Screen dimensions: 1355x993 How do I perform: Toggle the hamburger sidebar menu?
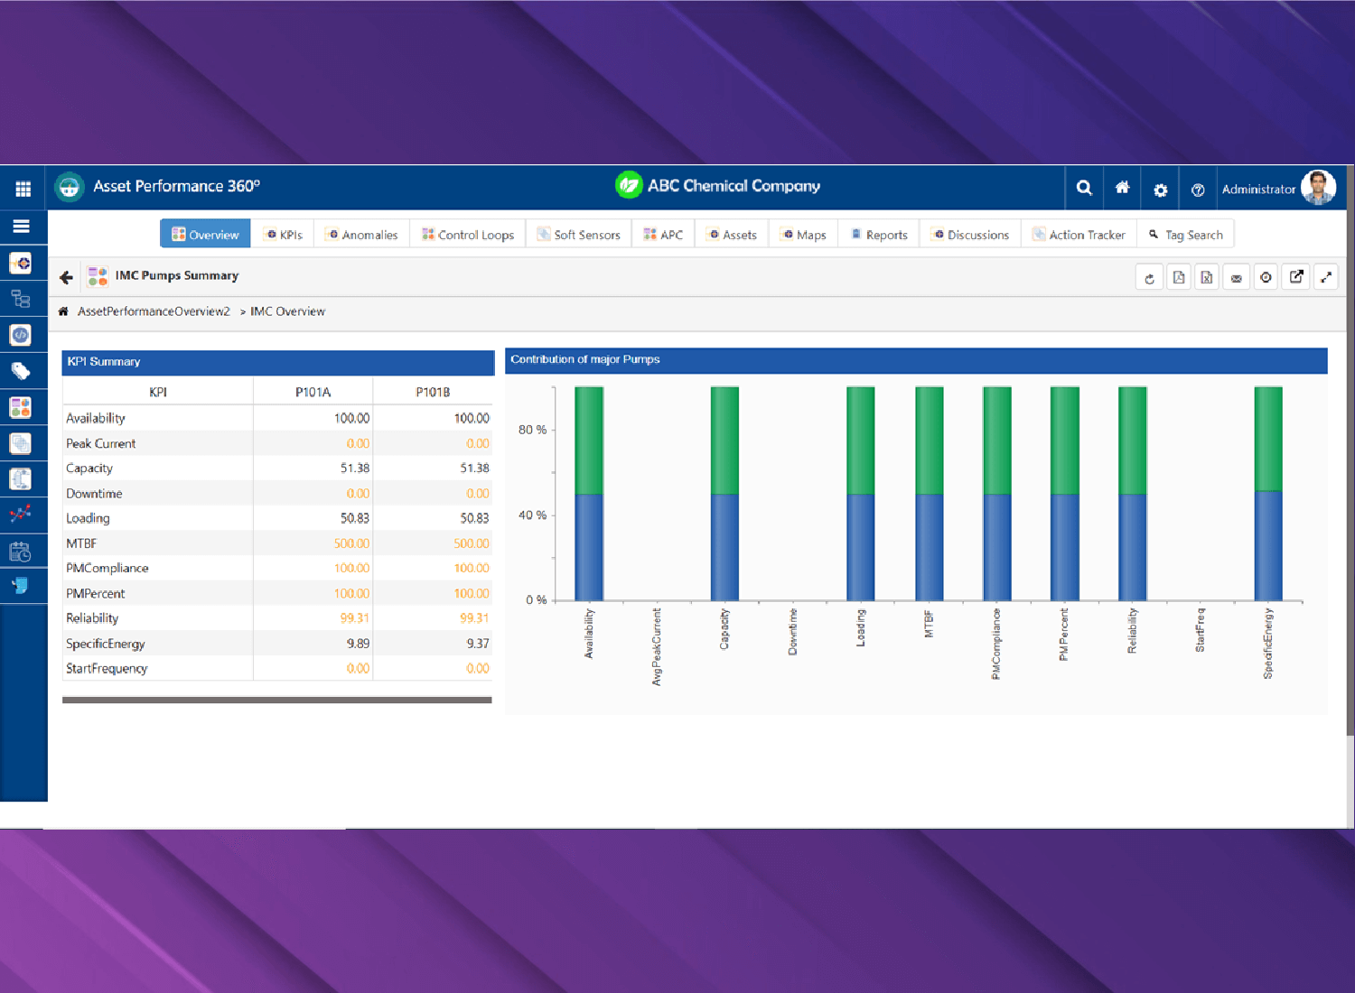(22, 227)
